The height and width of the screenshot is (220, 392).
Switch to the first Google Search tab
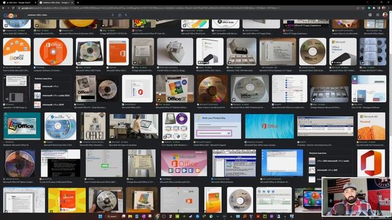pos(19,2)
